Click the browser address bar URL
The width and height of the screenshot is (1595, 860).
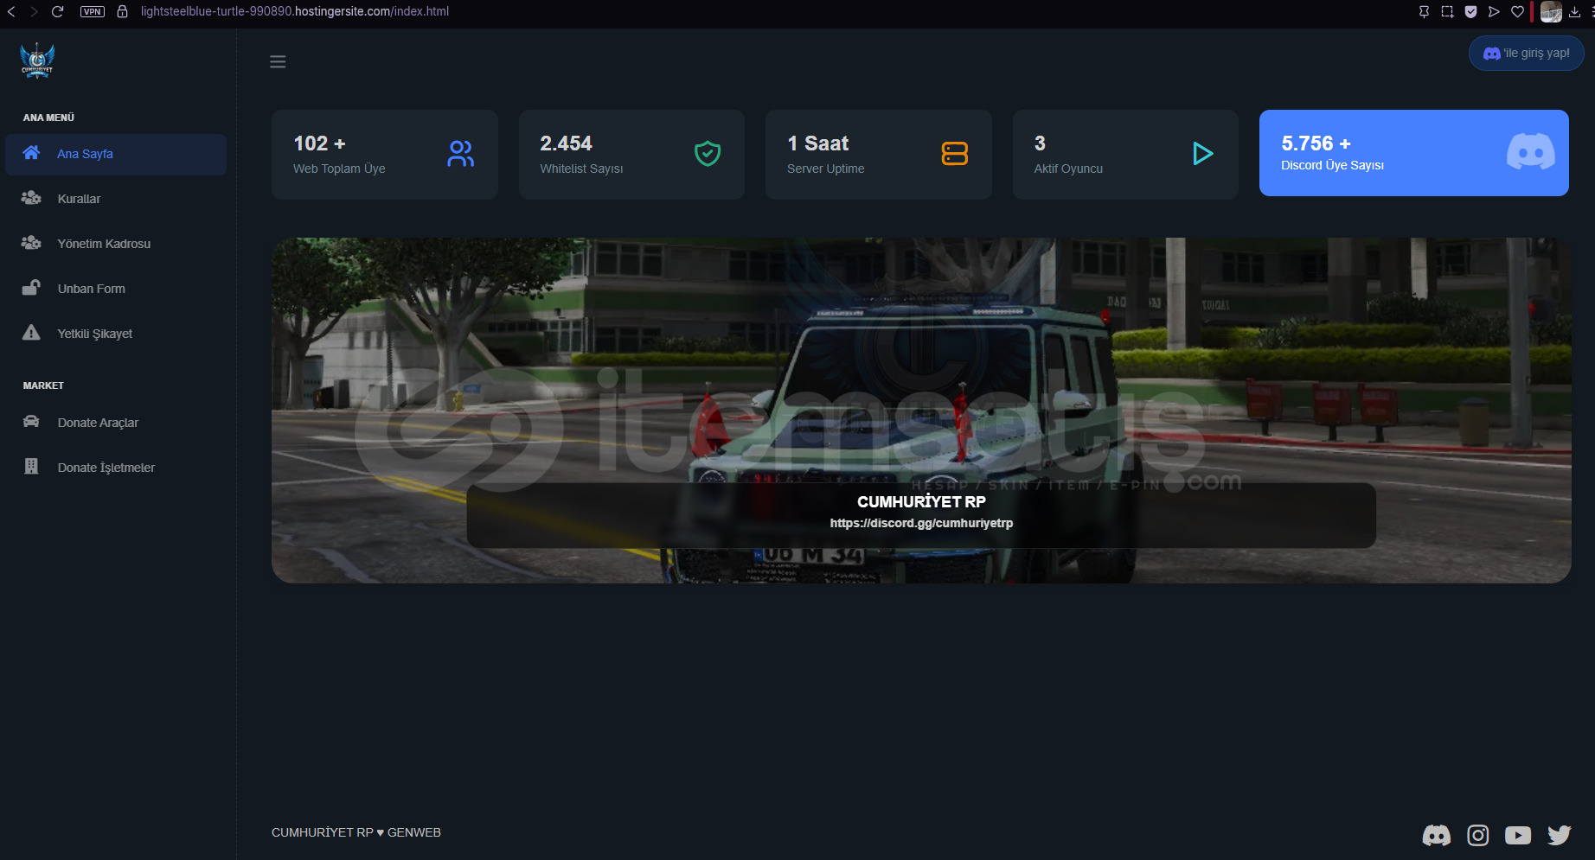(x=294, y=11)
